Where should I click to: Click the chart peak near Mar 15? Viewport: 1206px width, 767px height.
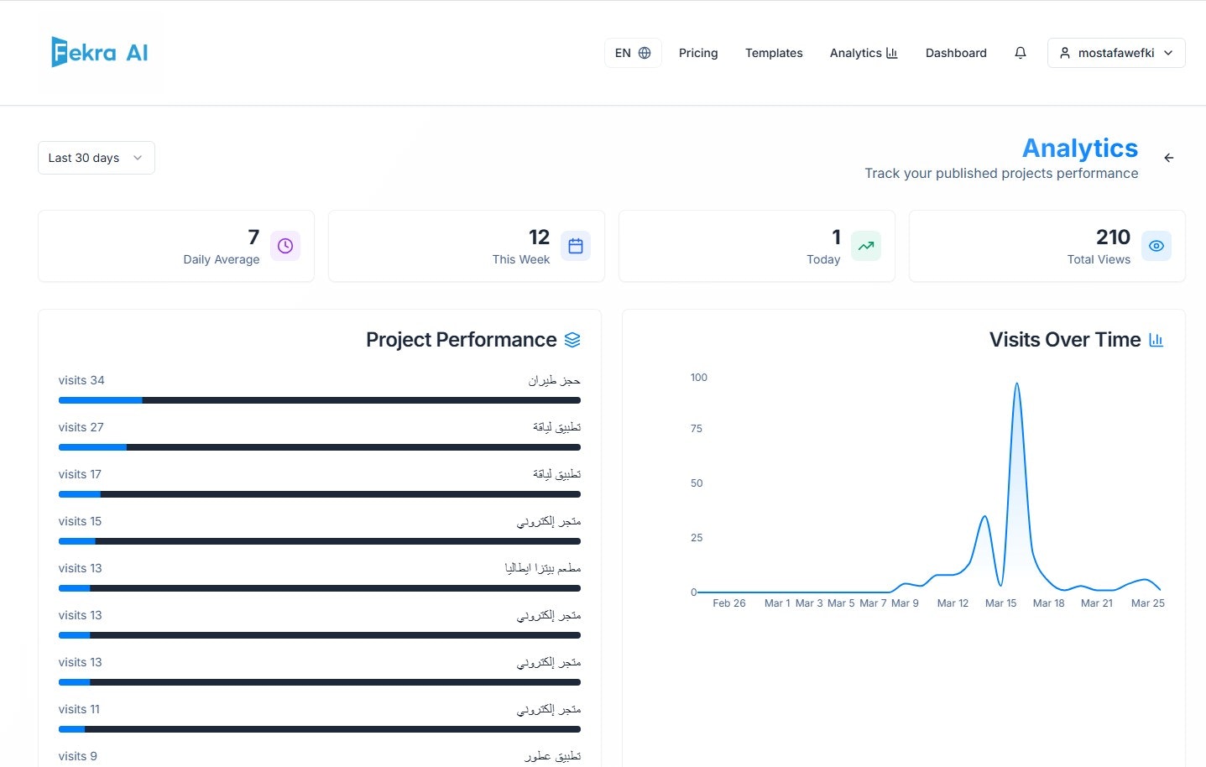point(1017,384)
